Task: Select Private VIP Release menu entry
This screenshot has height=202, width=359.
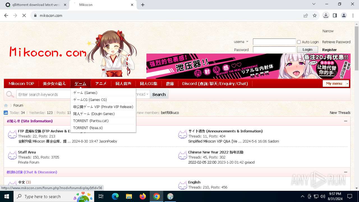Action: 103,107
